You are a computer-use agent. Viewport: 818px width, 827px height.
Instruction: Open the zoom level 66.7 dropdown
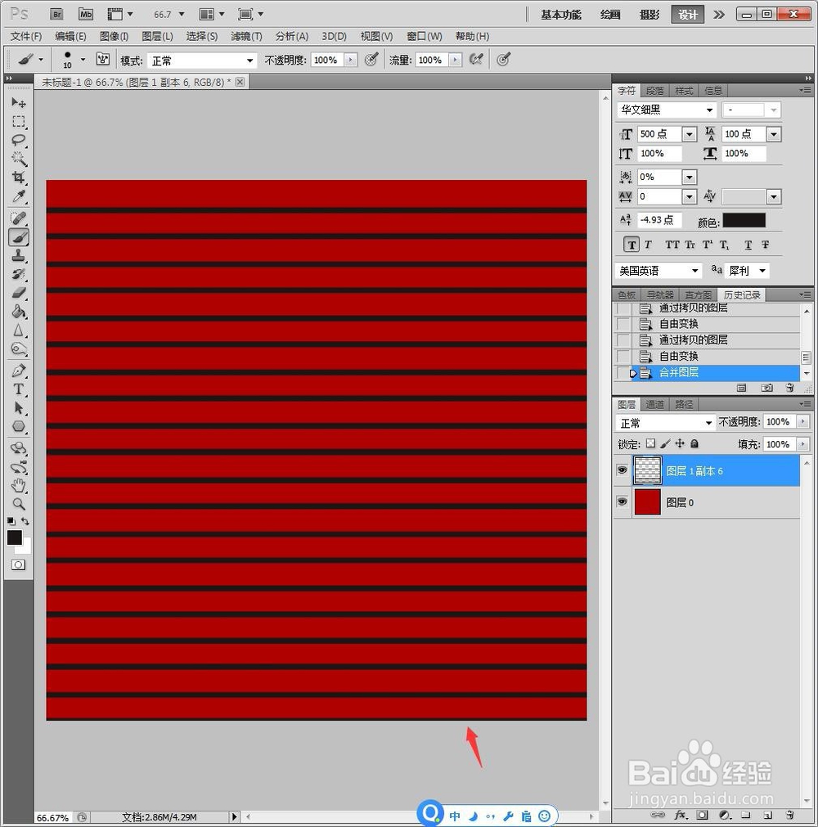point(182,14)
